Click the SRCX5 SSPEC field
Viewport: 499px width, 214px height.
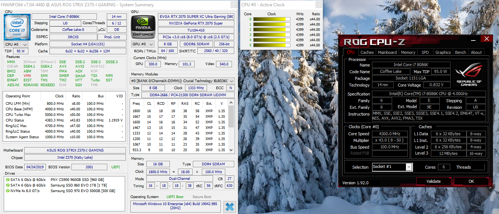[73, 37]
